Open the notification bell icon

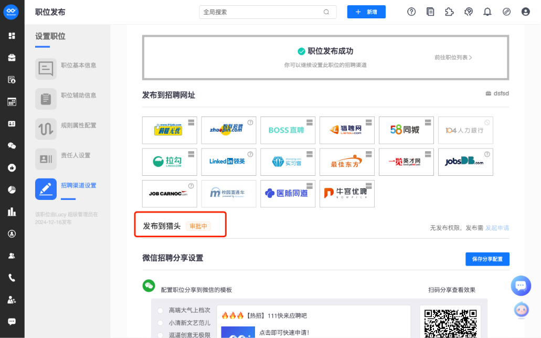[487, 12]
